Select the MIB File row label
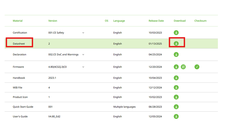The image size is (247, 133). pyautogui.click(x=17, y=88)
